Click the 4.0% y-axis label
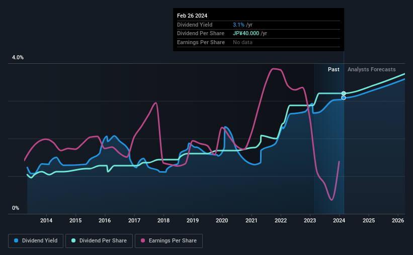Image resolution: width=413 pixels, height=255 pixels. (18, 57)
